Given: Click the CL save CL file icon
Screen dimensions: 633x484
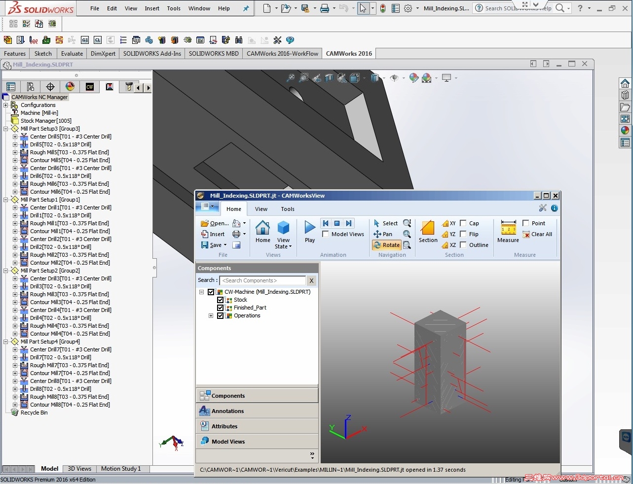Looking at the screenshot, I should [x=98, y=40].
